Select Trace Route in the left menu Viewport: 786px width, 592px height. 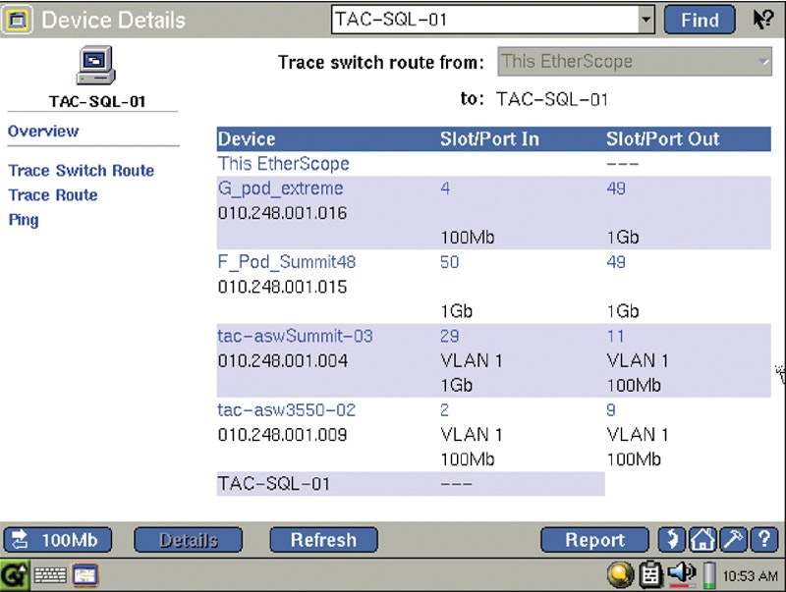53,195
